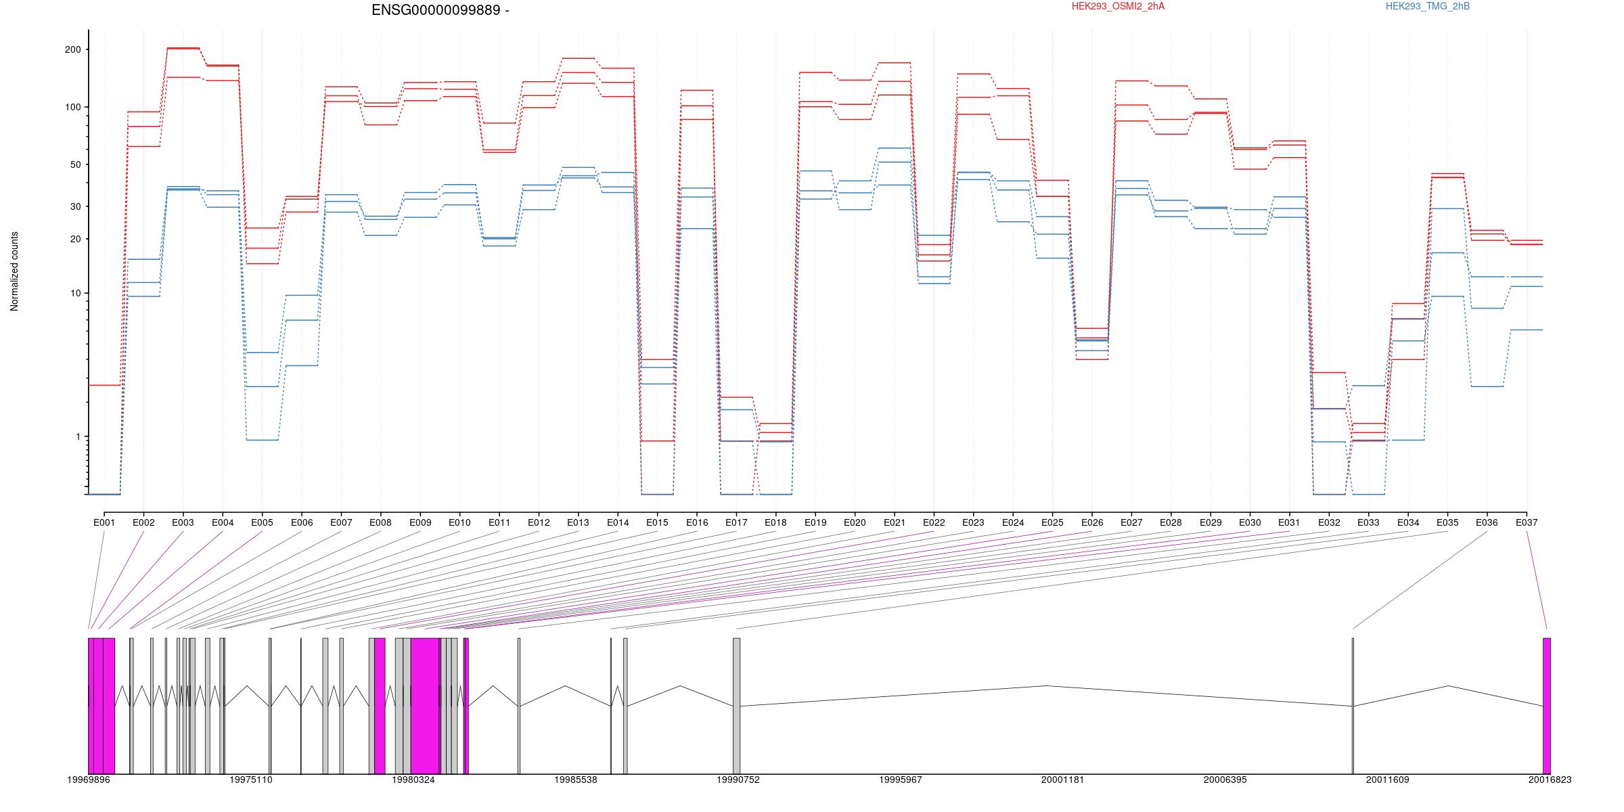This screenshot has height=812, width=1624.
Task: Select the HEK293_OSMI2_2hA legend label
Action: (x=1118, y=6)
